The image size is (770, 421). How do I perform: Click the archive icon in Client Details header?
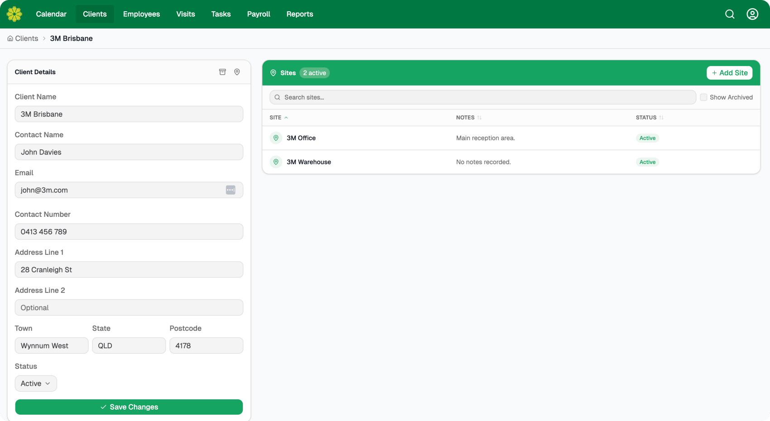(222, 72)
